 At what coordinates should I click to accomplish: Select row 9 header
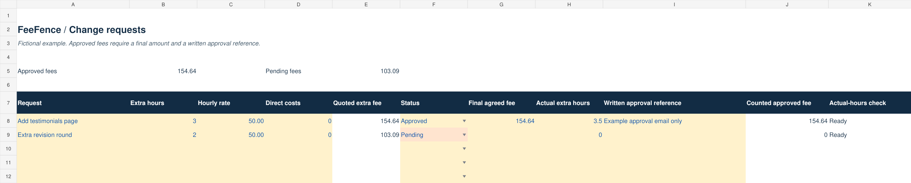[x=8, y=135]
